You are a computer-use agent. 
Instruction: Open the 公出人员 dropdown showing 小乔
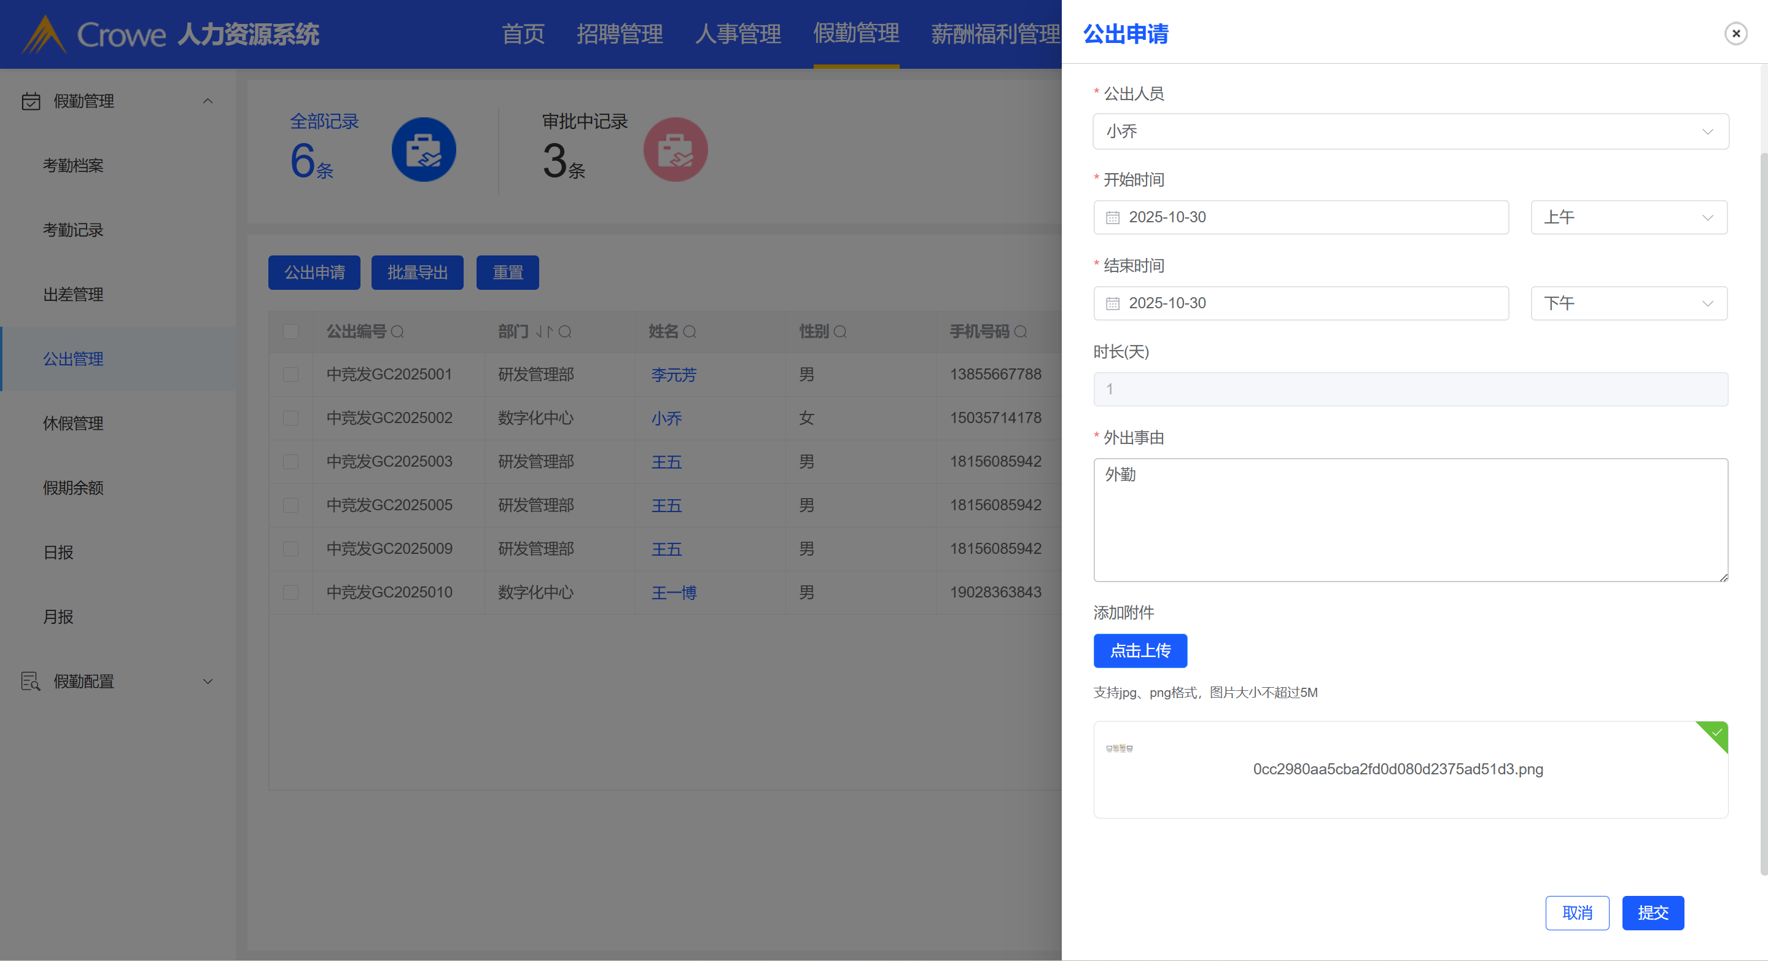click(x=1410, y=131)
